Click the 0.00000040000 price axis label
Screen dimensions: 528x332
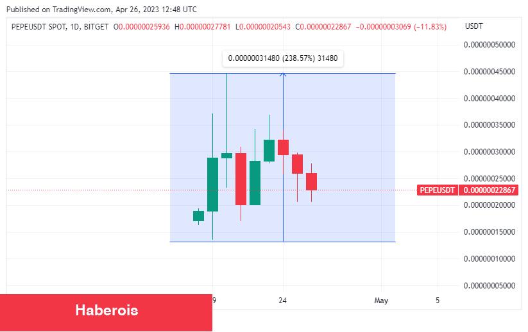tap(490, 99)
